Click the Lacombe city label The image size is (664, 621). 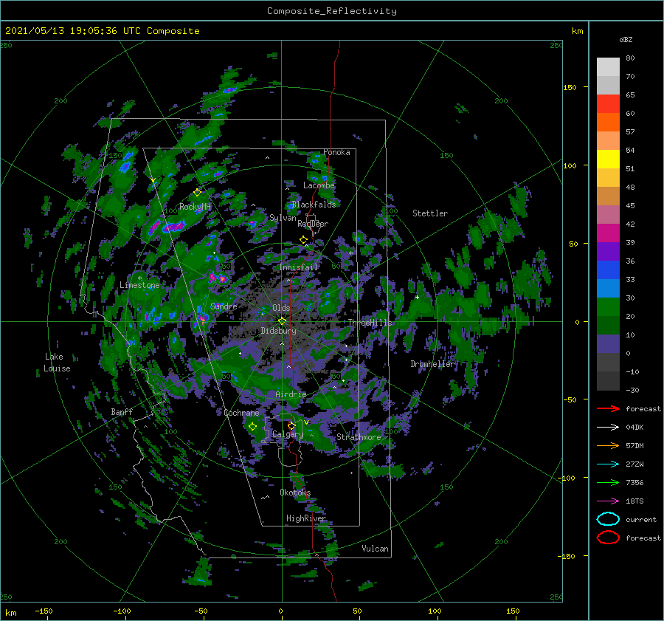coord(319,185)
